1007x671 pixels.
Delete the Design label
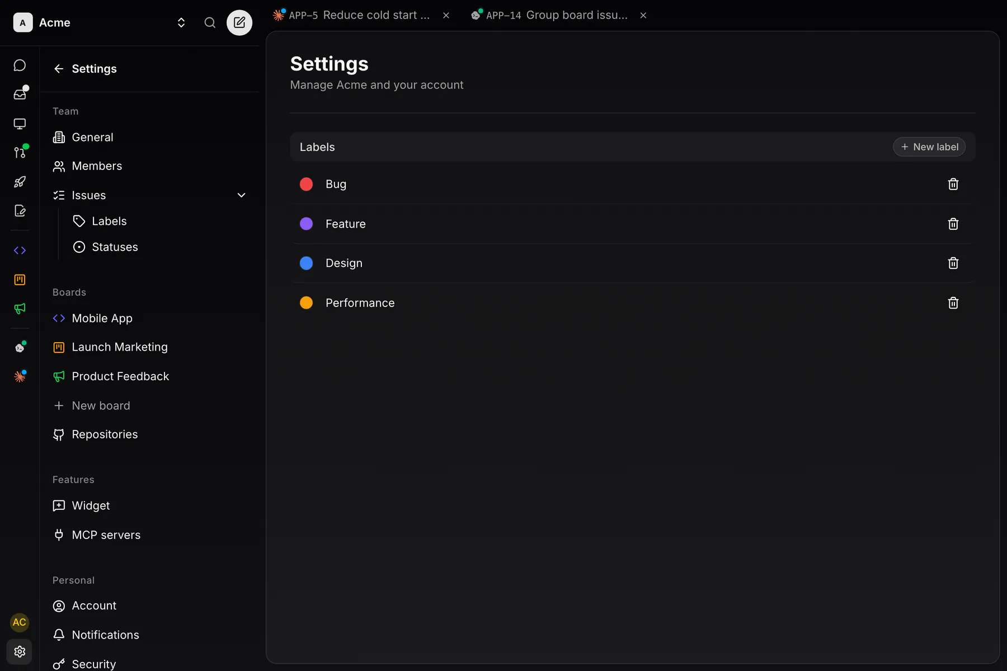coord(953,263)
